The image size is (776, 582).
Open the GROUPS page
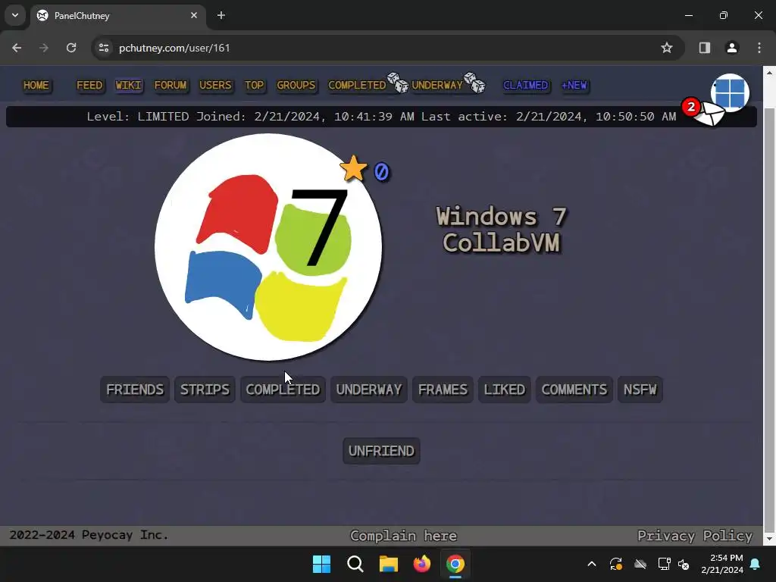tap(296, 85)
